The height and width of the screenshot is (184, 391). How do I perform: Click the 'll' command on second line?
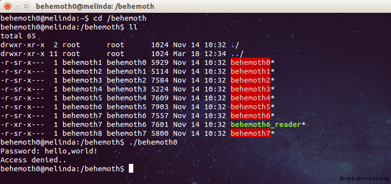point(133,27)
